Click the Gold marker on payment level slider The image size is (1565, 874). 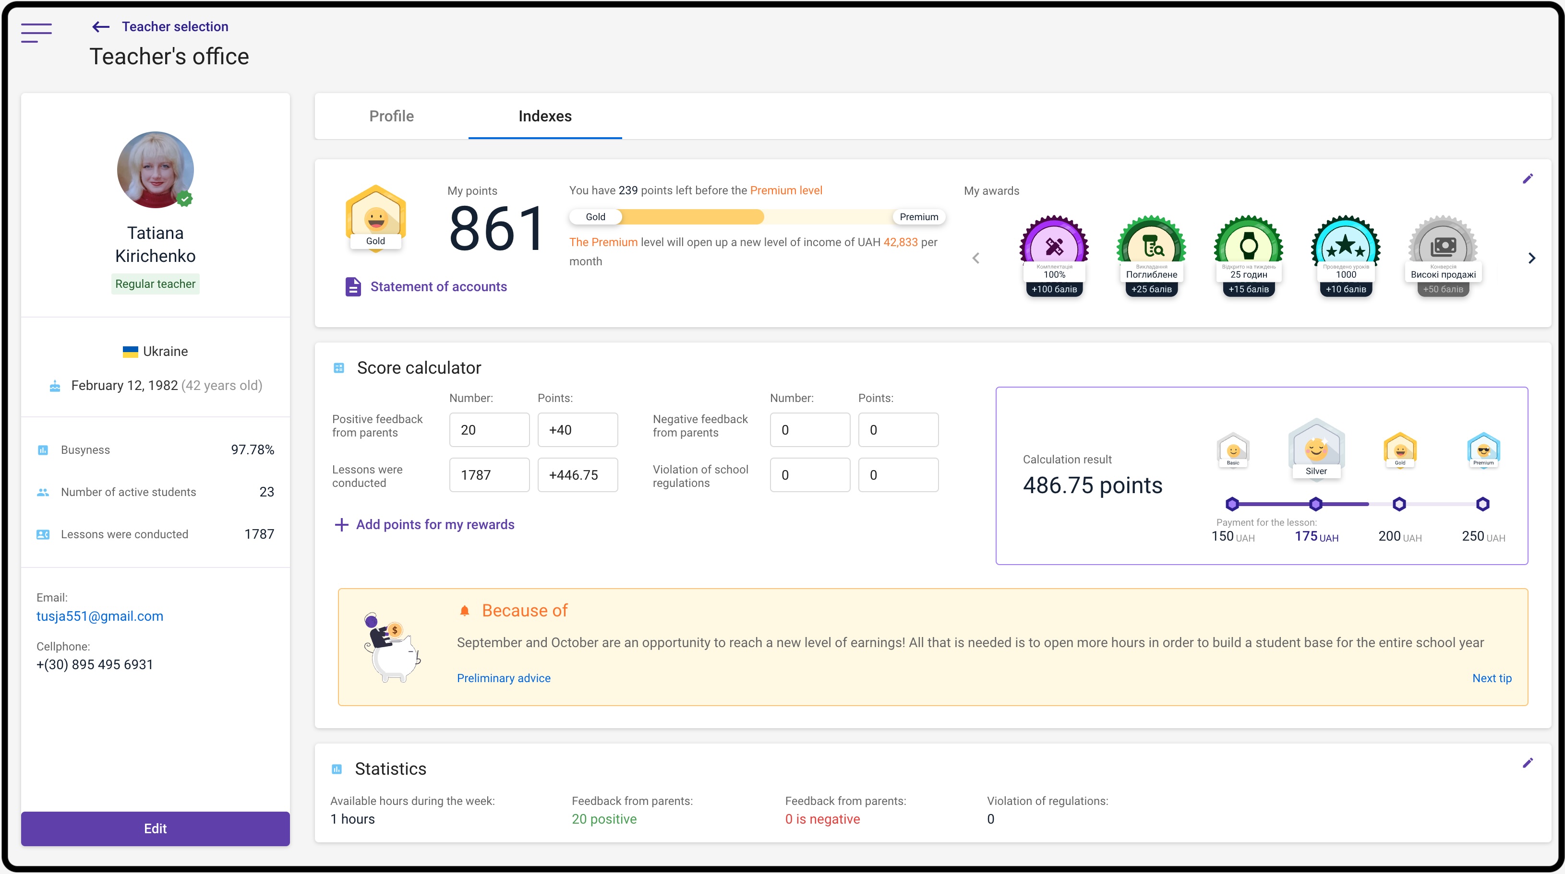click(1399, 504)
